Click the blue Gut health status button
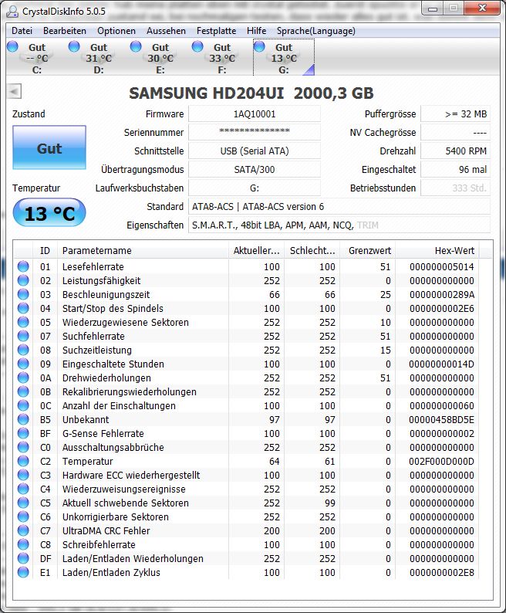The height and width of the screenshot is (613, 506). 49,147
